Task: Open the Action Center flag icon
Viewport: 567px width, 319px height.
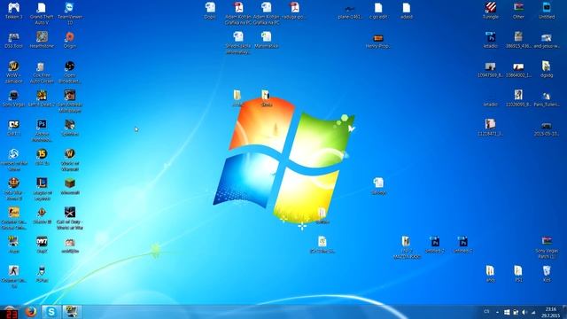Action: click(x=507, y=312)
